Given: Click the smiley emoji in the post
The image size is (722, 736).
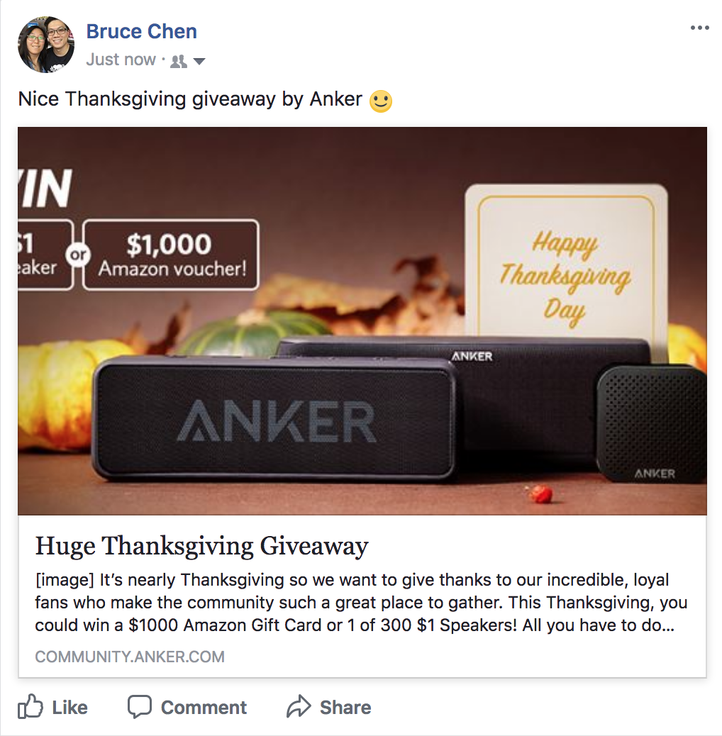Looking at the screenshot, I should click(x=381, y=101).
